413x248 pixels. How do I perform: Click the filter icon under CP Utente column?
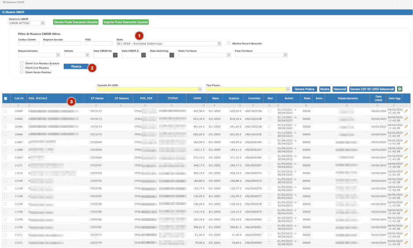(x=96, y=106)
